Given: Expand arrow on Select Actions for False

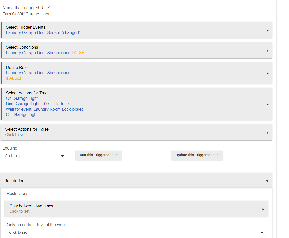Looking at the screenshot, I should tap(267, 133).
